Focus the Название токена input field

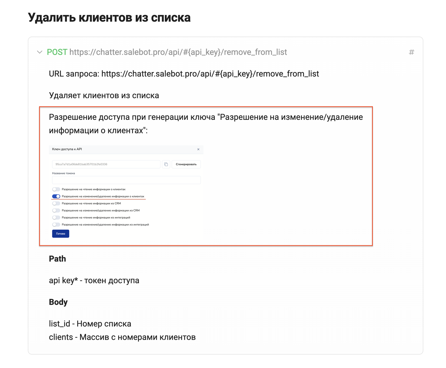click(x=126, y=180)
